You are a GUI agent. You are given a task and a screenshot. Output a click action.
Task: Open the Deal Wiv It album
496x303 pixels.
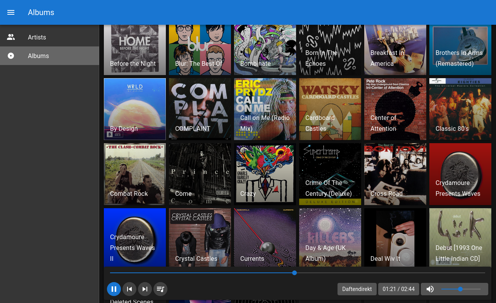395,238
